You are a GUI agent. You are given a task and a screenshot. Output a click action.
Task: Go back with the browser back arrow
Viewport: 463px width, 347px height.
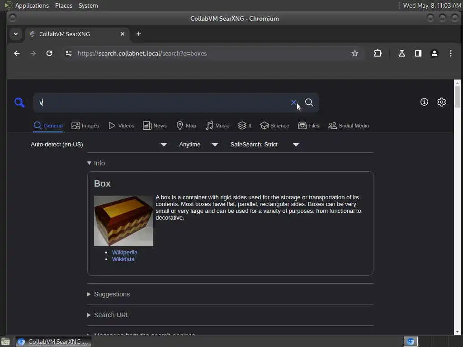pyautogui.click(x=17, y=53)
